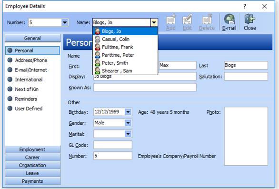Collapse the Name combo box arrow
Viewport: 279px width, 189px height.
click(154, 22)
